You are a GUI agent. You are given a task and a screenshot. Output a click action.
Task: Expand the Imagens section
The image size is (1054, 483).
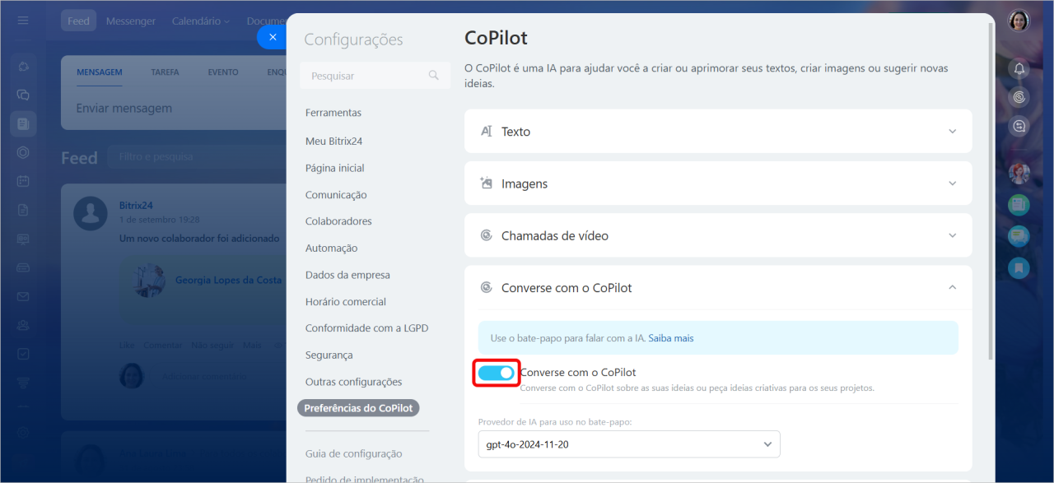[x=718, y=183]
